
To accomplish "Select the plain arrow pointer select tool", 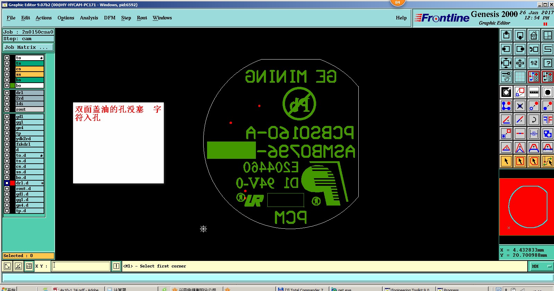I will [506, 161].
